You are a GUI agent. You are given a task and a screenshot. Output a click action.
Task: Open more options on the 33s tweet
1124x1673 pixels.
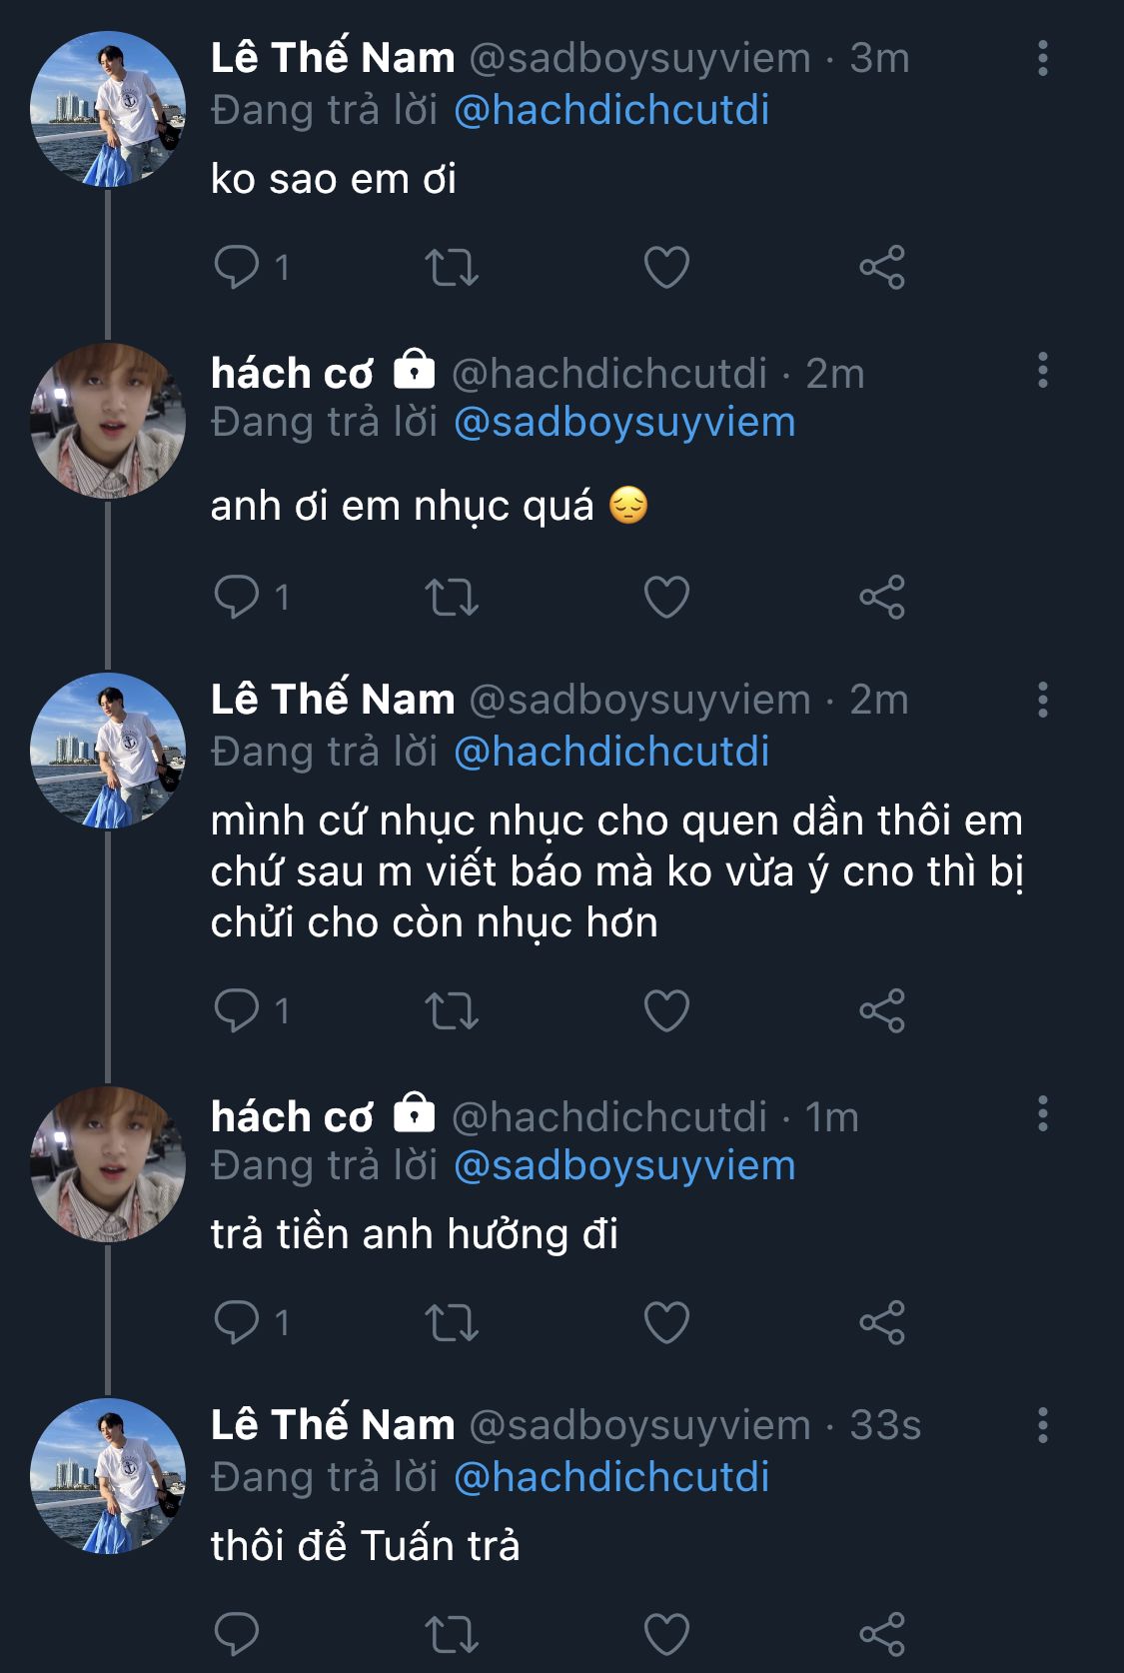(x=1042, y=1425)
